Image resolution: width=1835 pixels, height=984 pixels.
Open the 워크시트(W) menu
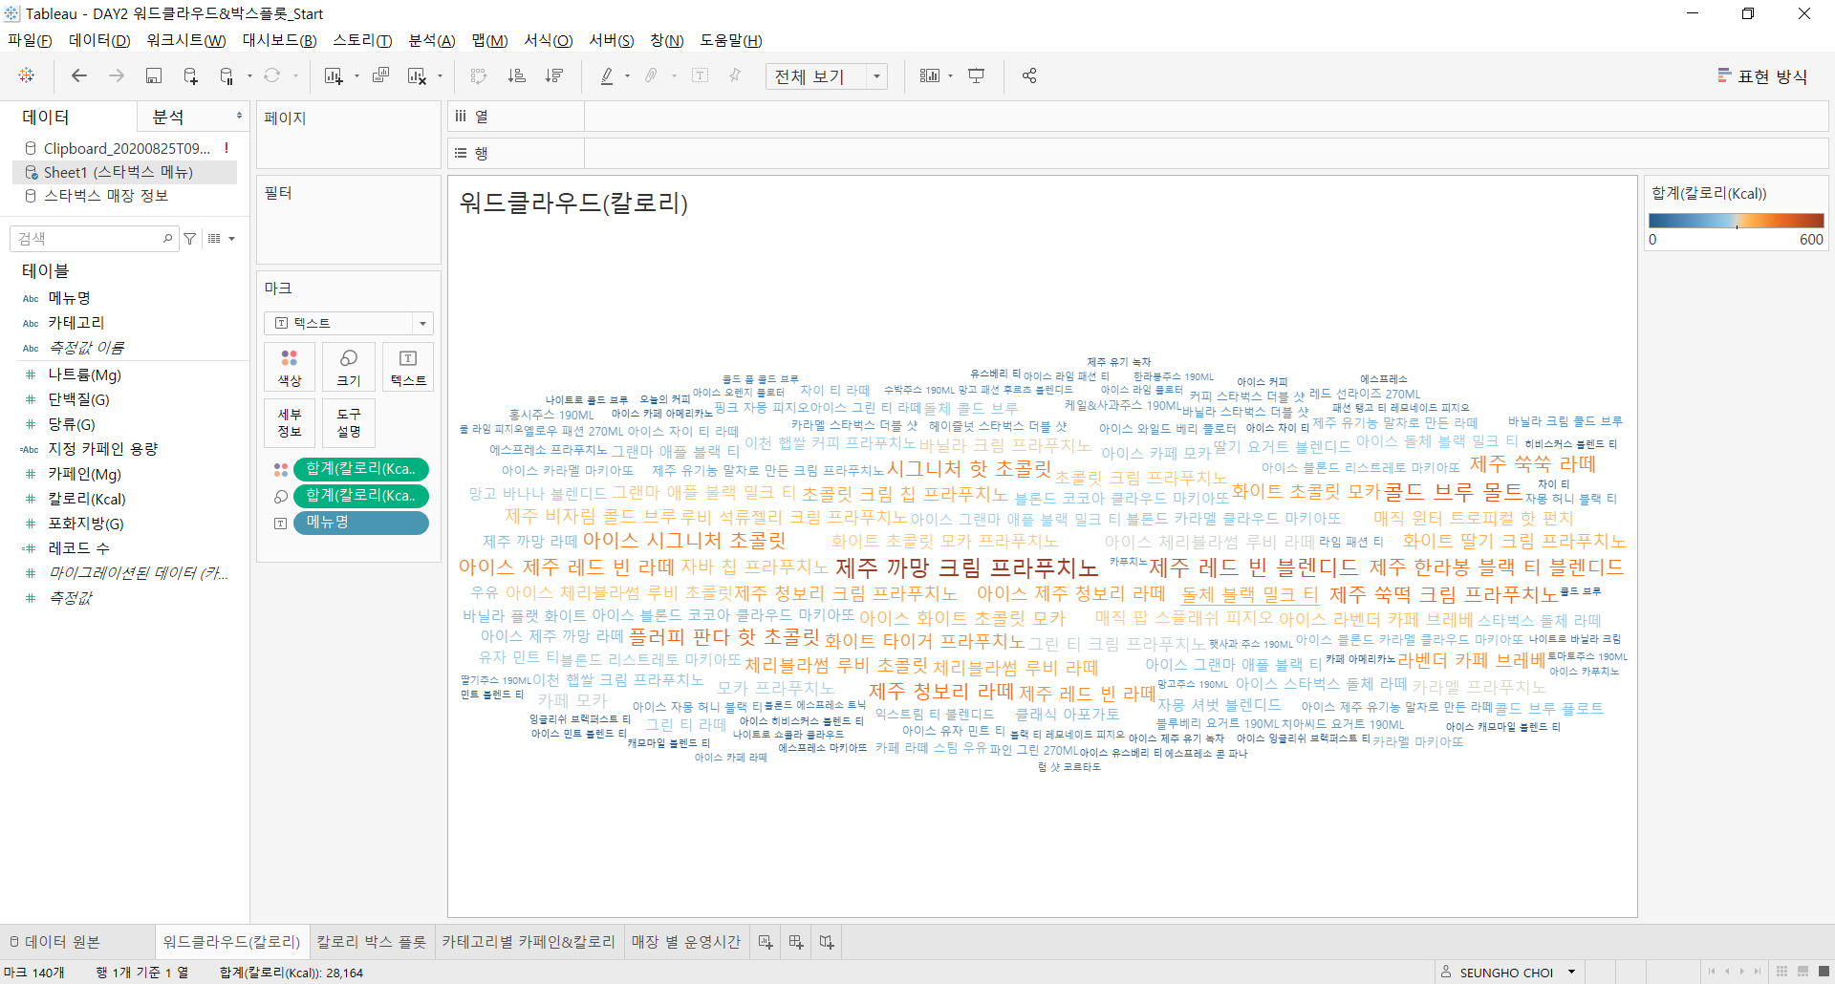pos(186,40)
